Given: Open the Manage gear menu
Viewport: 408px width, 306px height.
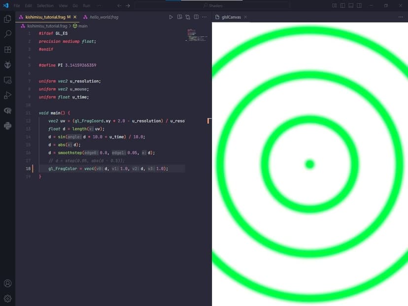Looking at the screenshot, I should tap(7, 298).
